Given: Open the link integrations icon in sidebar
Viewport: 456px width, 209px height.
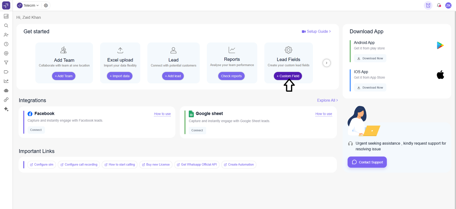Looking at the screenshot, I should [6, 100].
